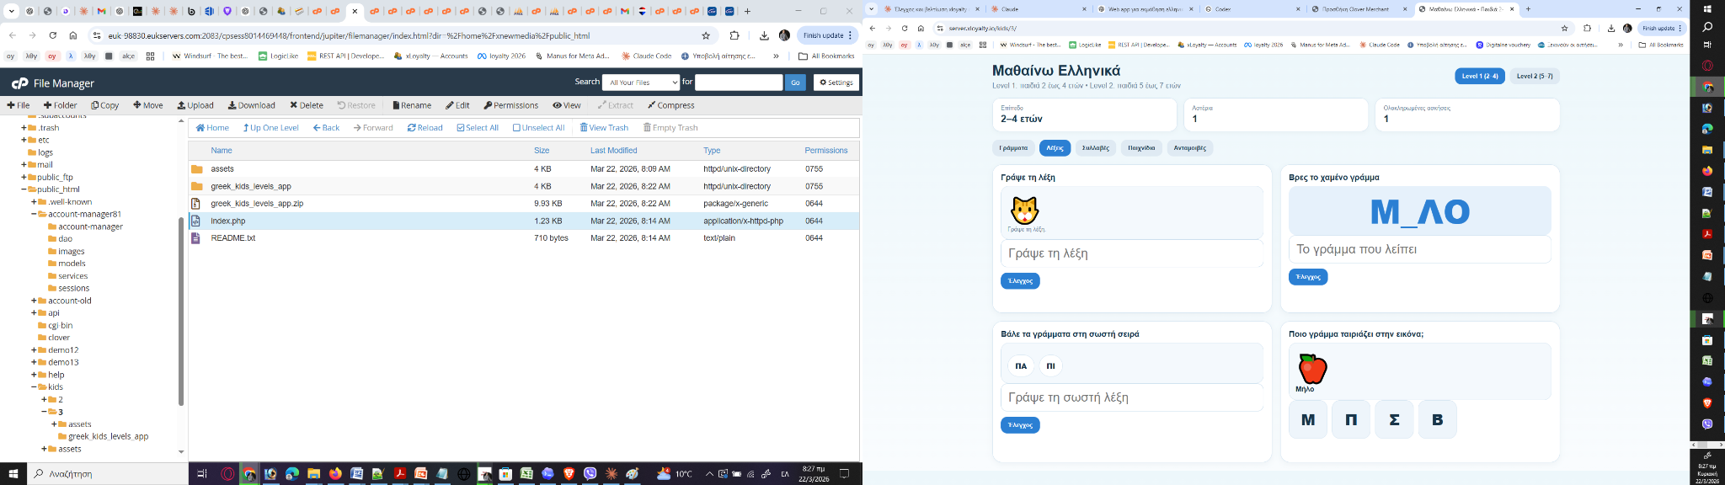Go Up One Level

tap(271, 128)
